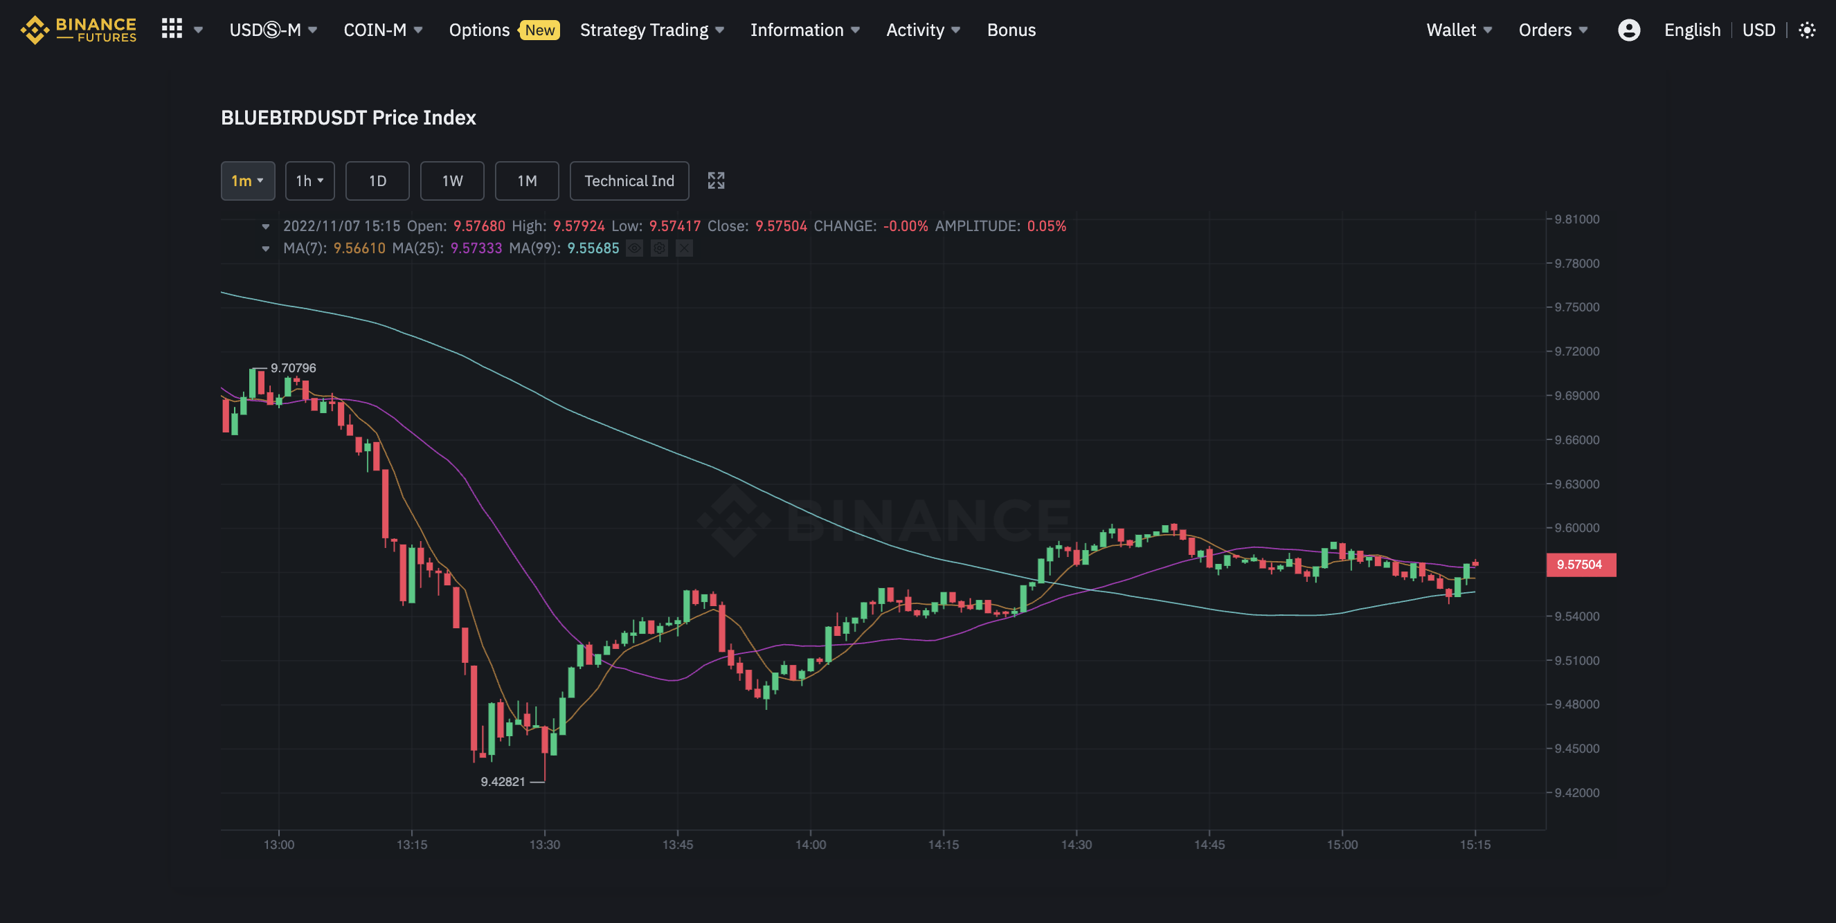Open the USDⓈ-M menu
The height and width of the screenshot is (923, 1836).
pos(273,30)
